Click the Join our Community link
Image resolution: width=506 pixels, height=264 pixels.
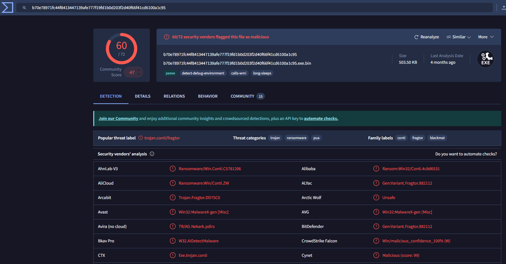118,119
